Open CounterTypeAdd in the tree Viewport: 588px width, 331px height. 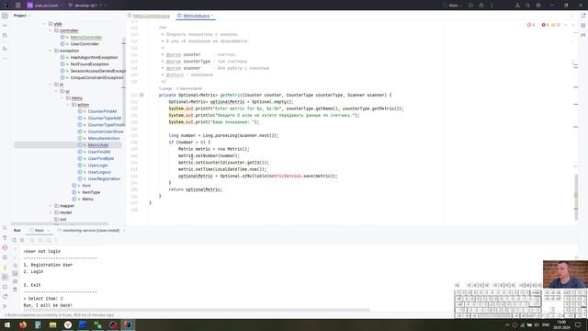point(104,119)
